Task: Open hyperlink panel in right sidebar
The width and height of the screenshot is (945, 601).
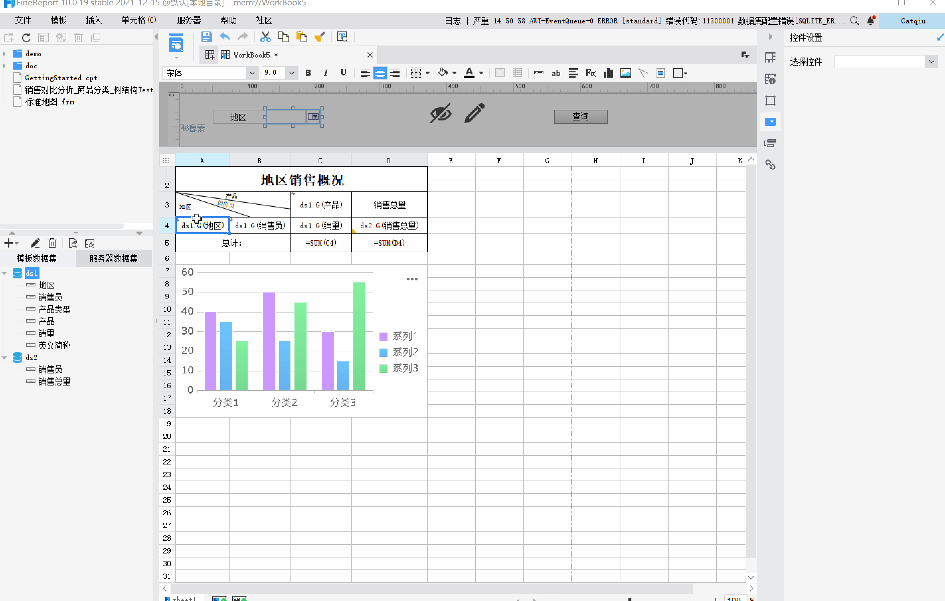Action: (x=770, y=165)
